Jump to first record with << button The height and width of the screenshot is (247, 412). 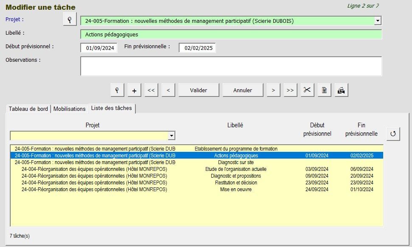click(151, 90)
